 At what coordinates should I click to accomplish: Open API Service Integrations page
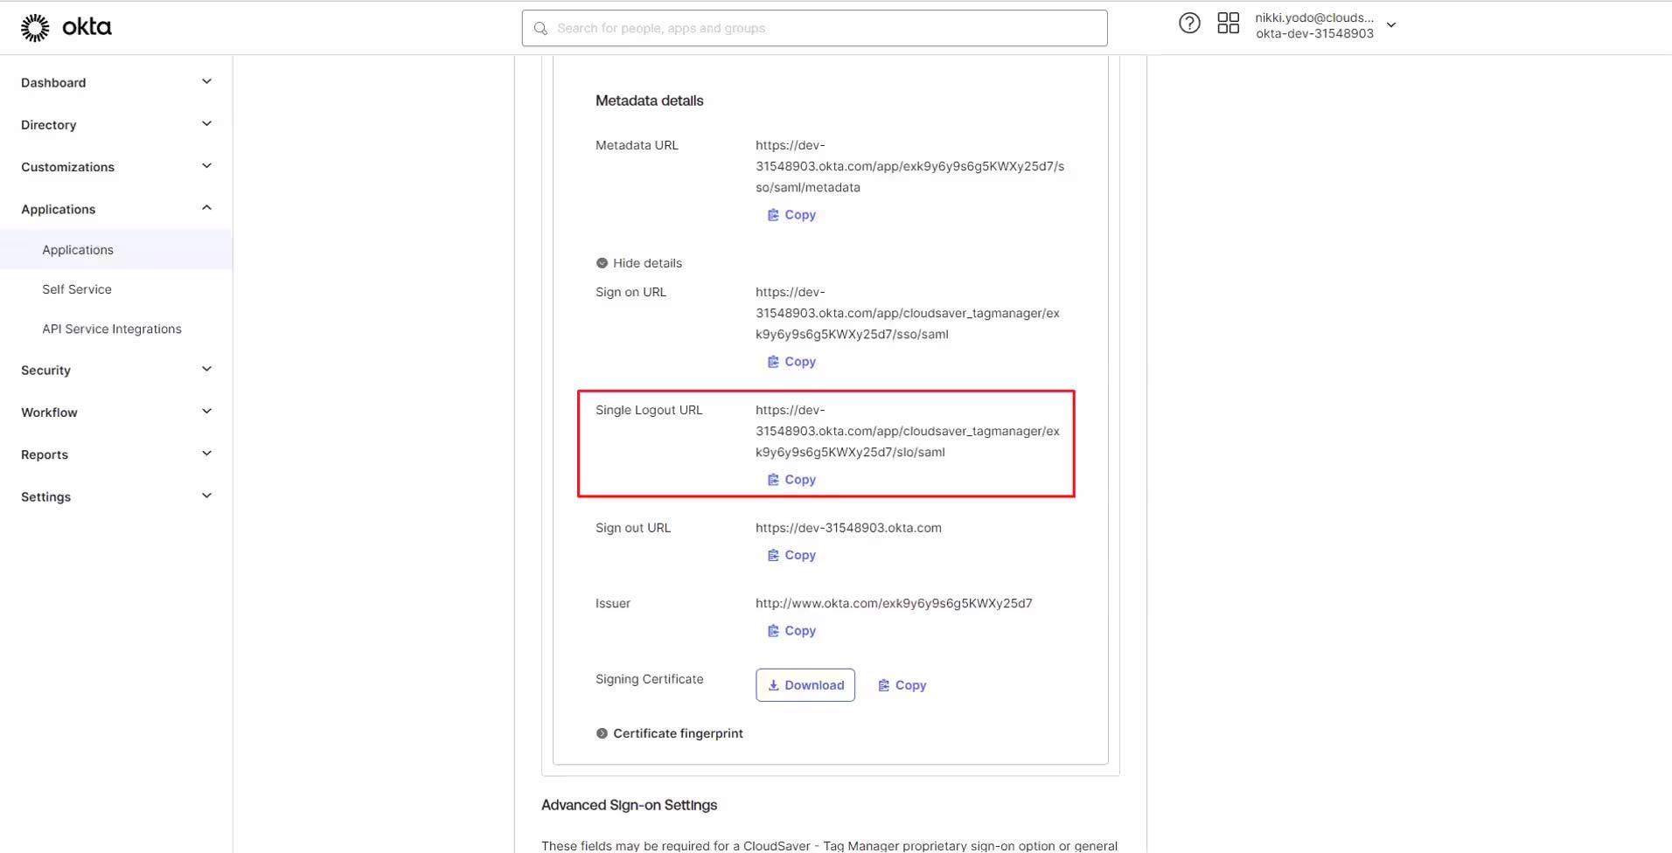(112, 329)
